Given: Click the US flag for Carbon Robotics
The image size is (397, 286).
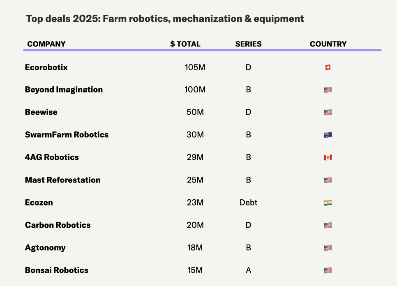Looking at the screenshot, I should 328,225.
